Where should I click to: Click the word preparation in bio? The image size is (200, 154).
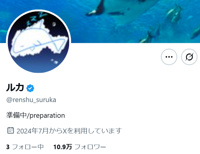coord(47,116)
